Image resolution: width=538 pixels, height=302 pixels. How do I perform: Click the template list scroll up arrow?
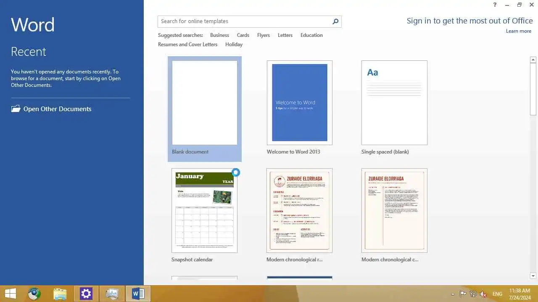(533, 60)
